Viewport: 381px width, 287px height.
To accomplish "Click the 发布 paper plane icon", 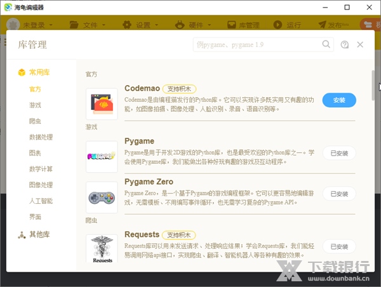I will pyautogui.click(x=322, y=25).
